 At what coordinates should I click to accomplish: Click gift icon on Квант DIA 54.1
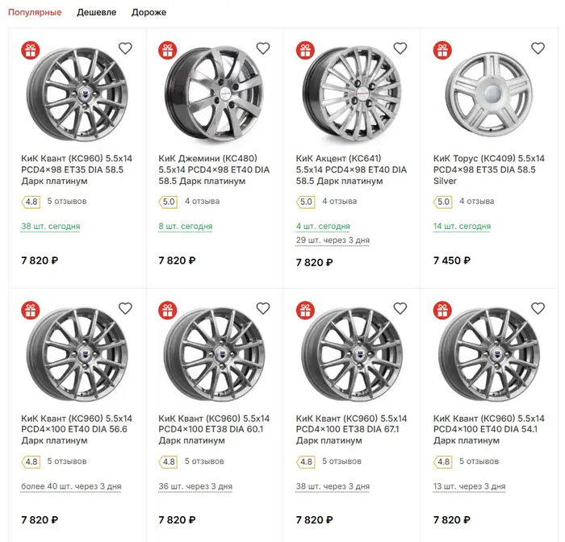pos(442,310)
